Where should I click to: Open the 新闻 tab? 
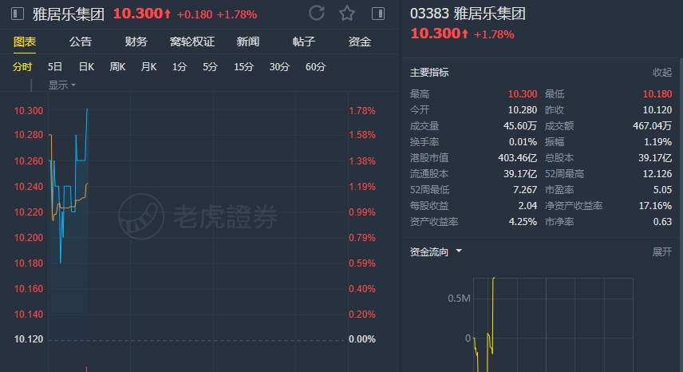(x=248, y=42)
